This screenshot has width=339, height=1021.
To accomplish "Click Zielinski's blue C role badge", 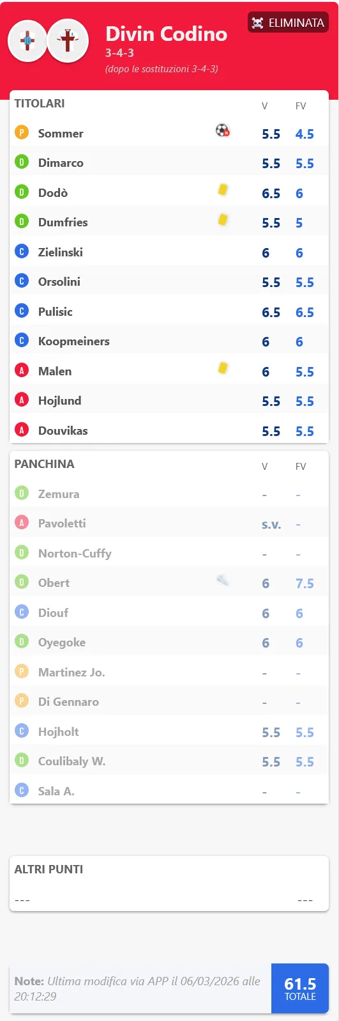I will [x=22, y=252].
